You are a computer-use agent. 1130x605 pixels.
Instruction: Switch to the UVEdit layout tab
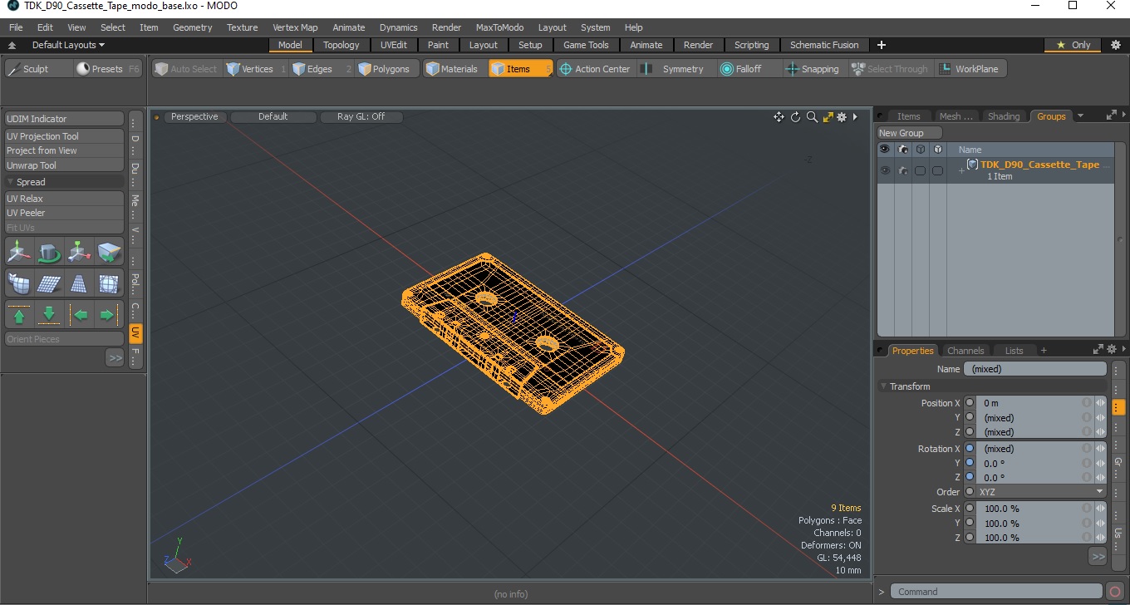pos(394,45)
